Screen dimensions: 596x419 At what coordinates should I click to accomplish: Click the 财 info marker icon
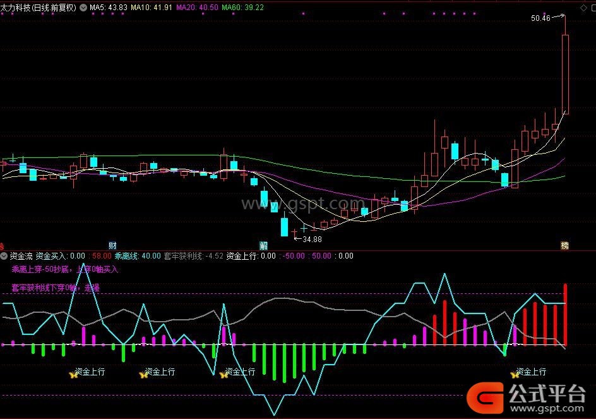pos(112,245)
